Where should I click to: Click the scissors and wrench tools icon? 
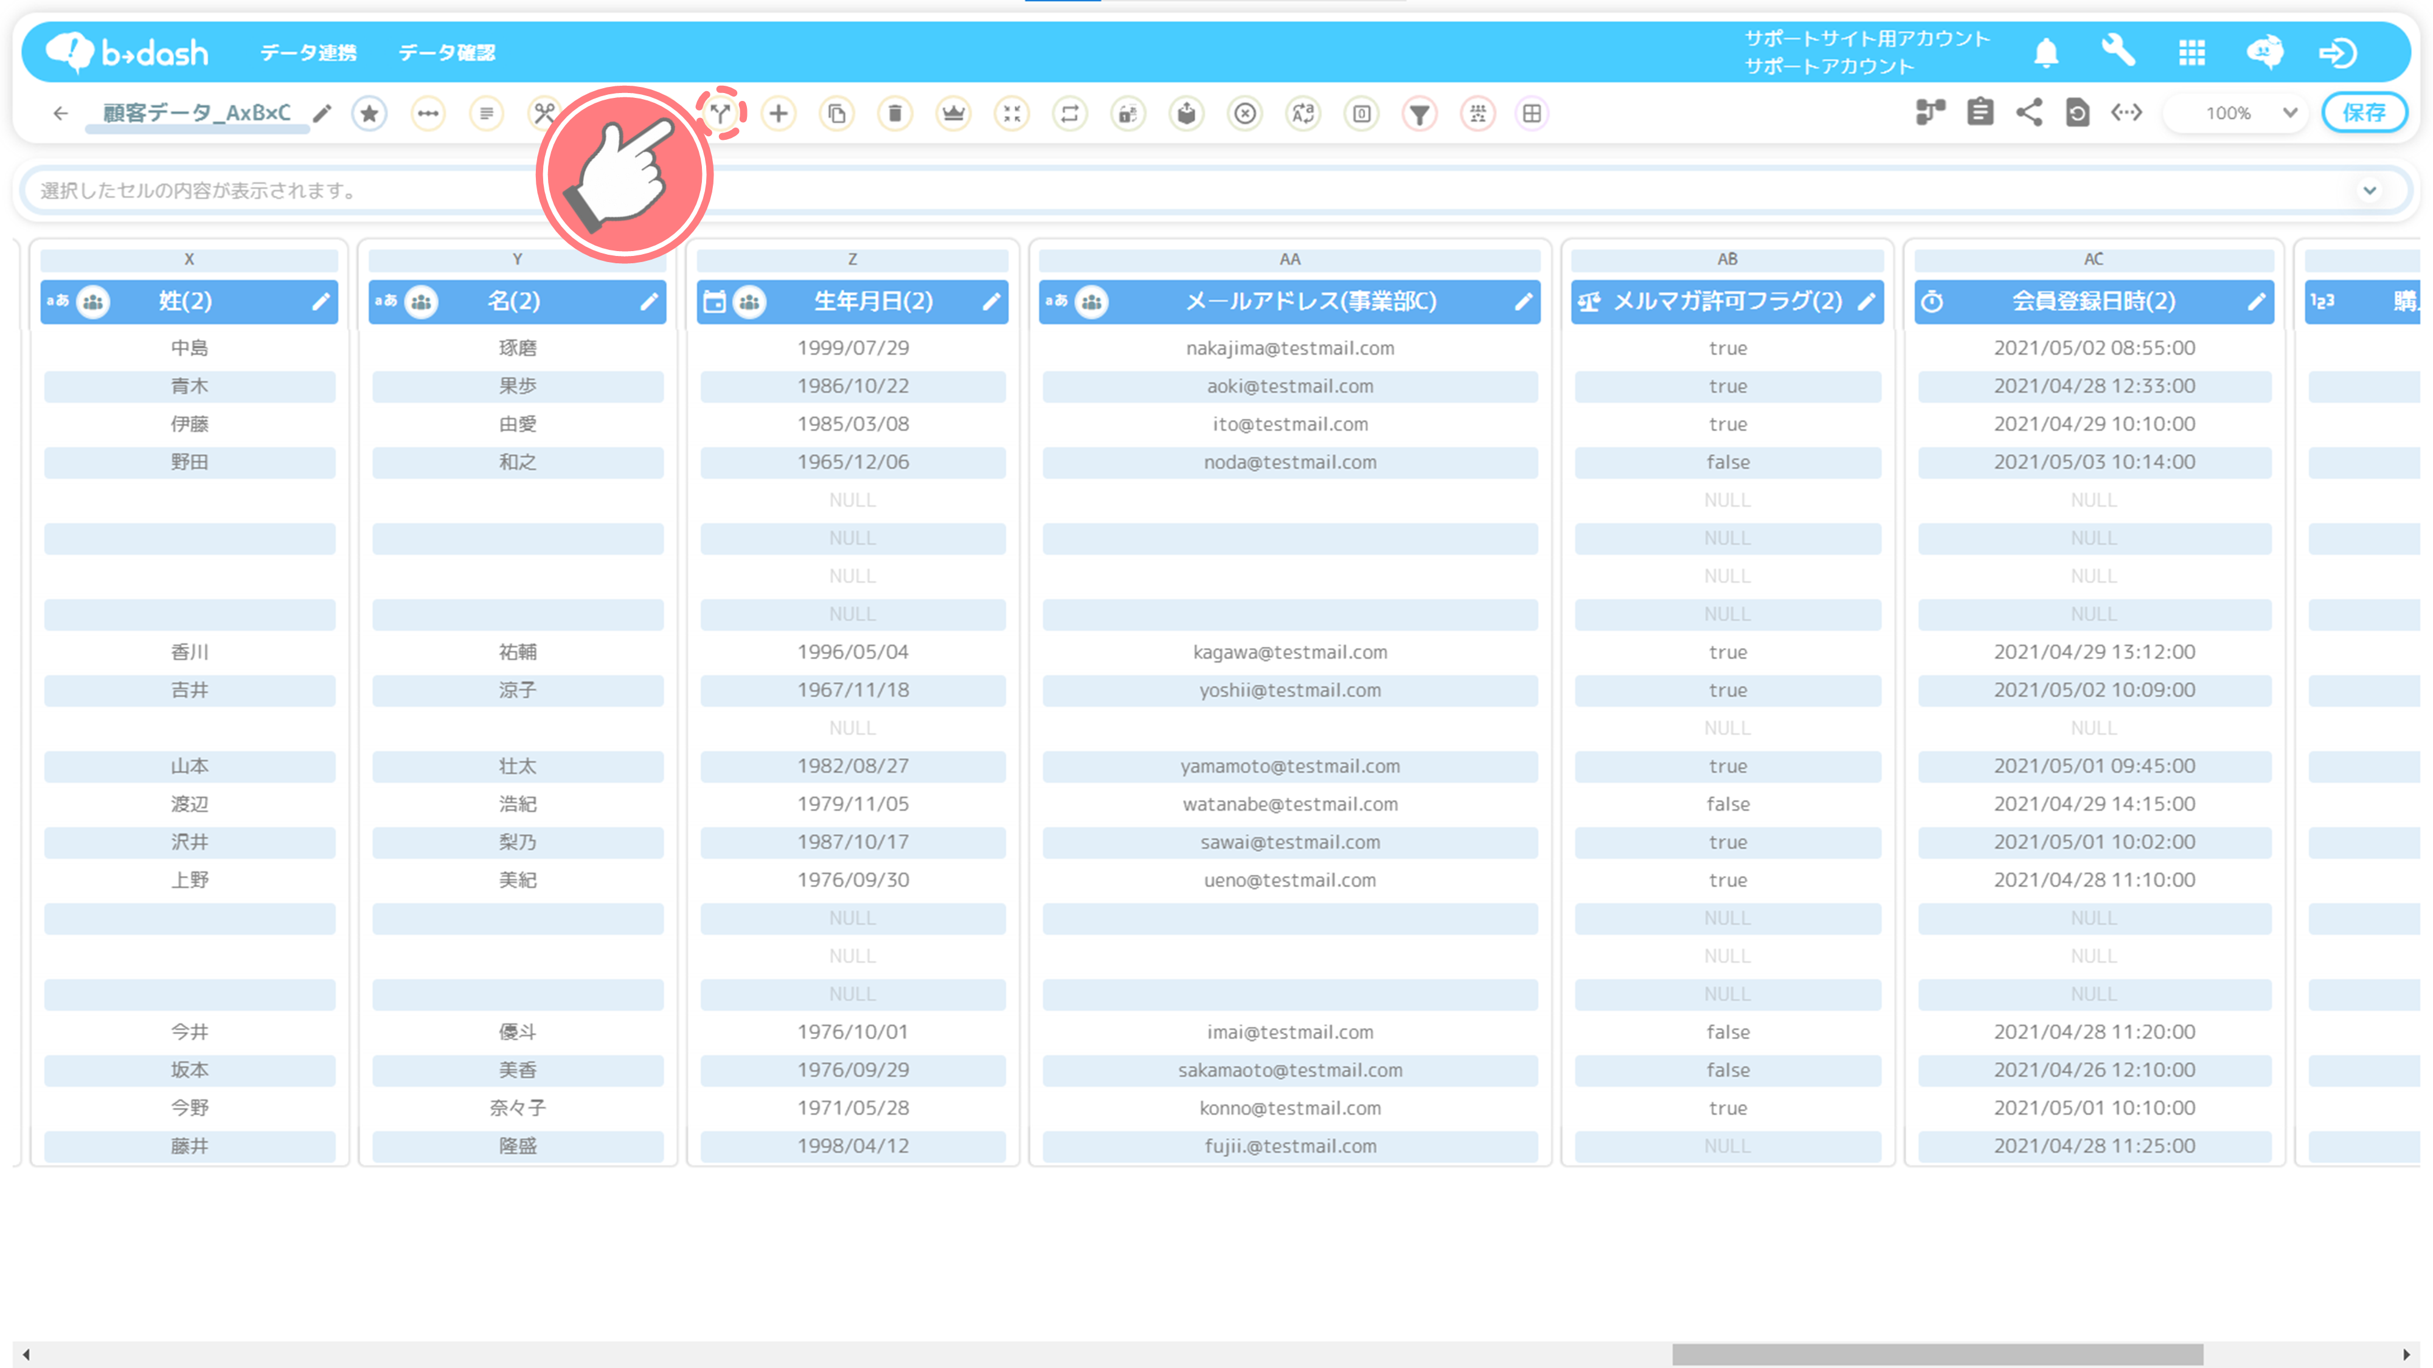click(544, 113)
